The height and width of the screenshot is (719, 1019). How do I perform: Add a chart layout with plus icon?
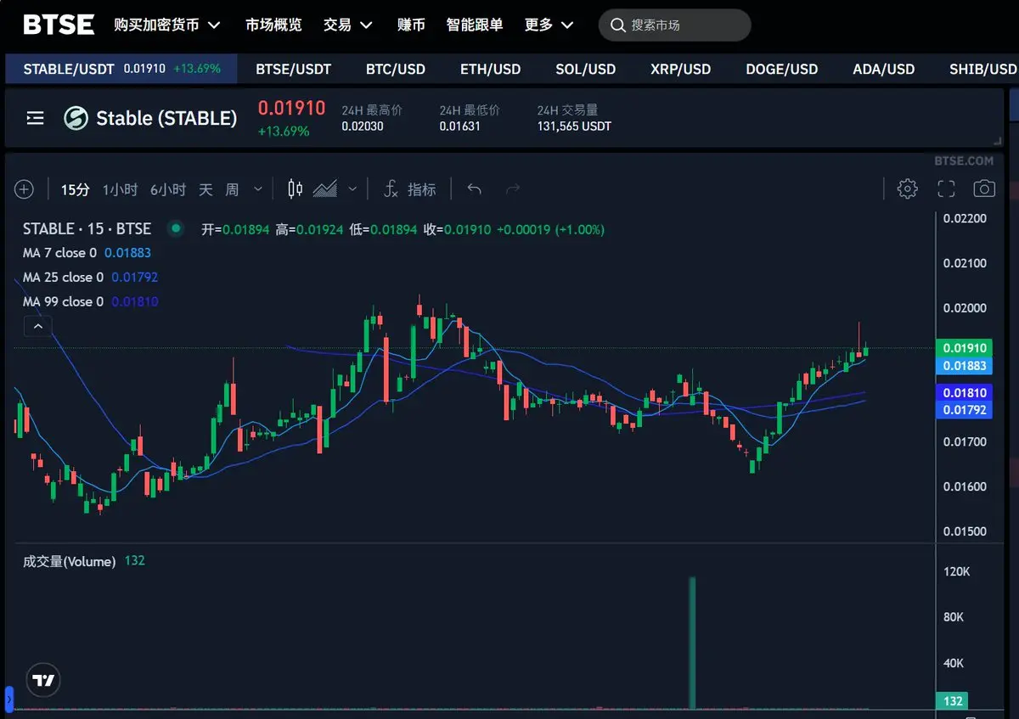pyautogui.click(x=24, y=189)
